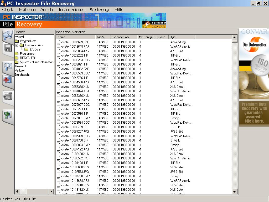Click the file icon of cluster 10055388.XLS
The width and height of the screenshot is (269, 202).
(59, 86)
